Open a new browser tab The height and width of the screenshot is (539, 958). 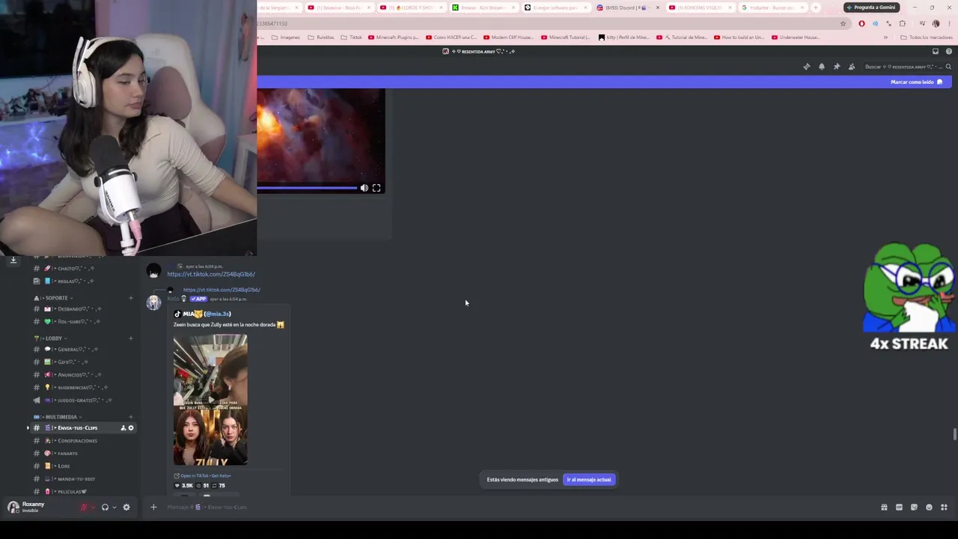point(815,7)
